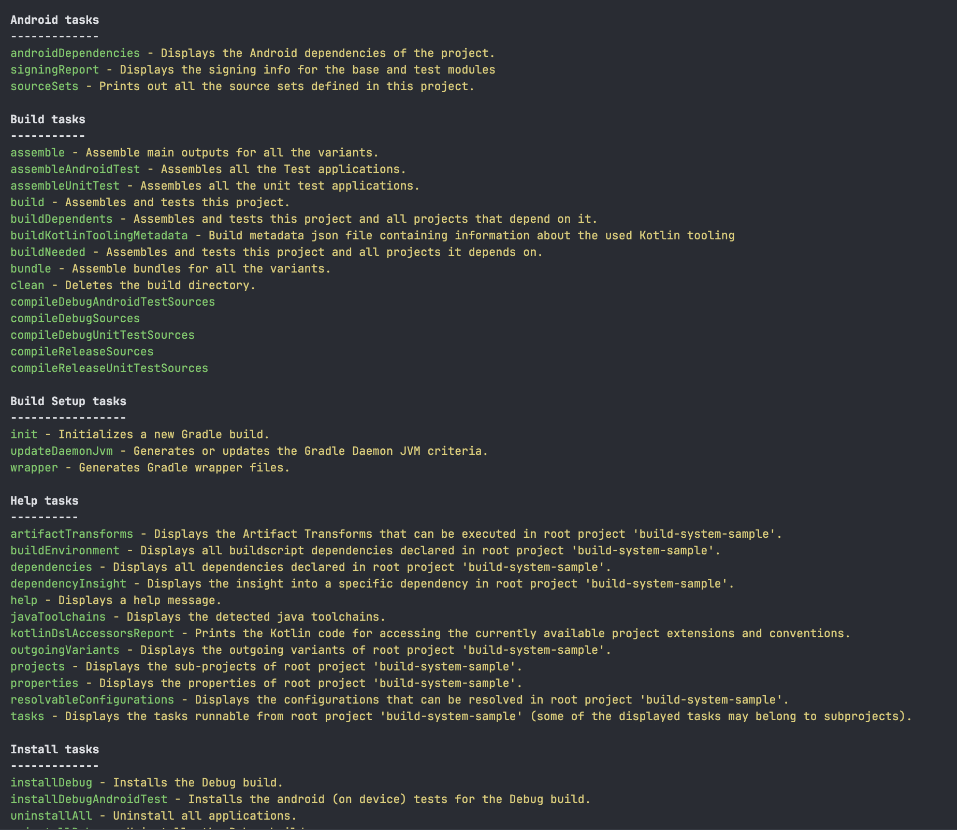957x830 pixels.
Task: Click the kotlinDslAccessorsReport task
Action: [92, 634]
